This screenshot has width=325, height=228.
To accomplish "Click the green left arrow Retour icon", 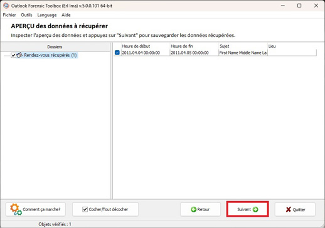I will coord(194,209).
